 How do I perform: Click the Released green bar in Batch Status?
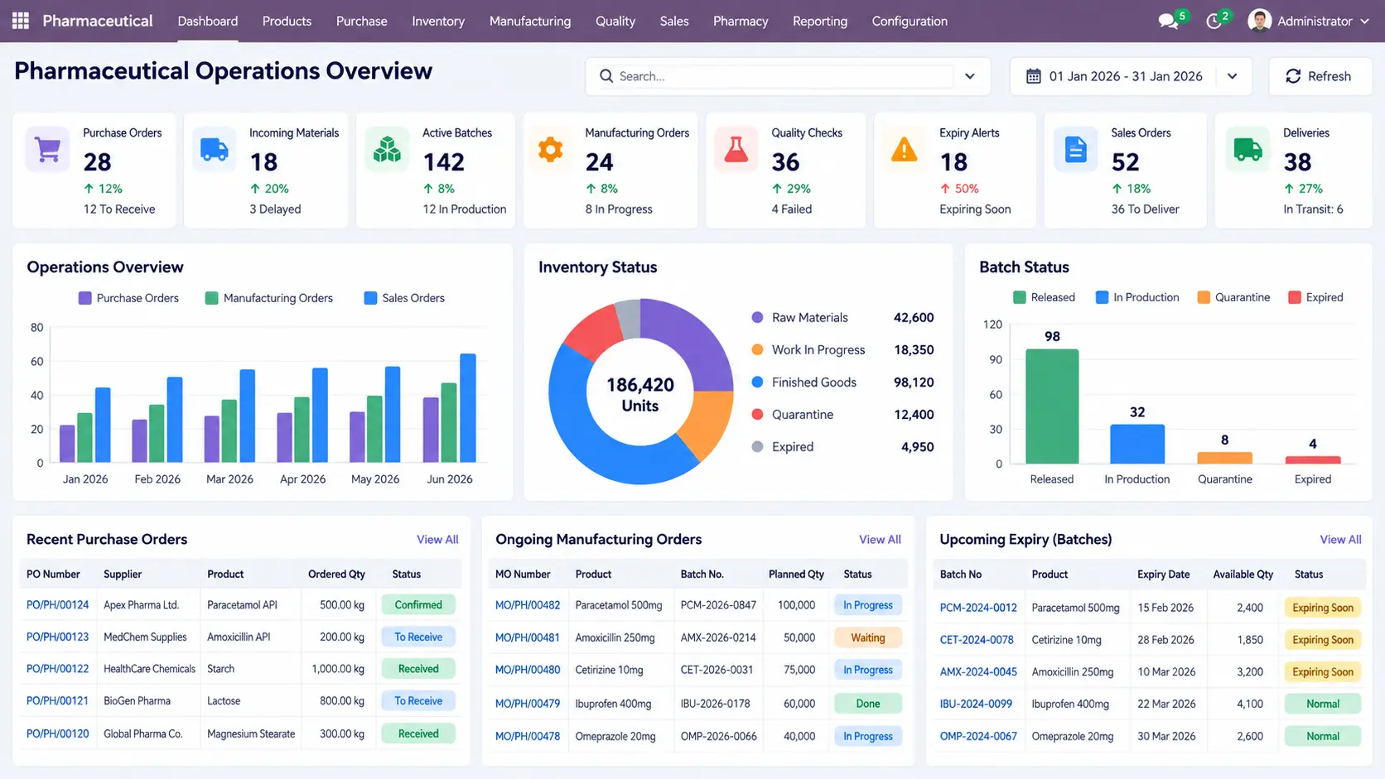click(x=1052, y=406)
